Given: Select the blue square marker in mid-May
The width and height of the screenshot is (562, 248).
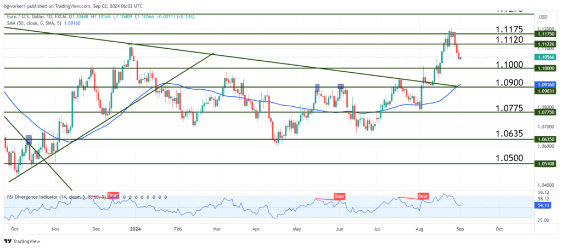Looking at the screenshot, I should [x=318, y=87].
